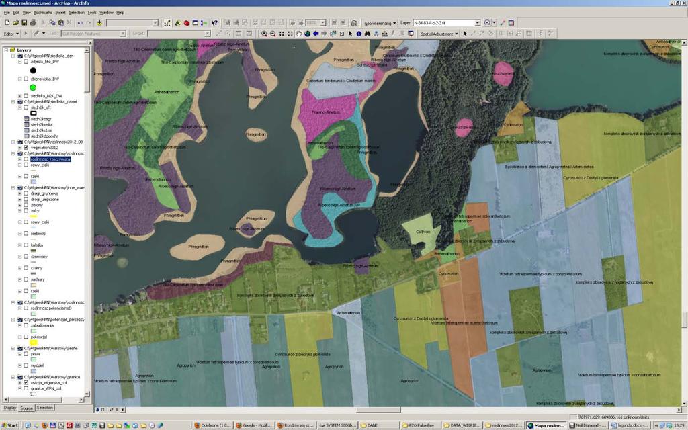Show the roslinnosc_rzeczywista layer
The height and width of the screenshot is (430, 688).
pos(26,159)
